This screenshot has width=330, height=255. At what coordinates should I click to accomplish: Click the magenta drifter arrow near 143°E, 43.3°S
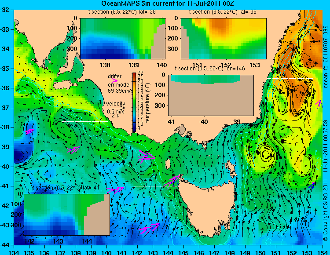pyautogui.click(x=149, y=229)
